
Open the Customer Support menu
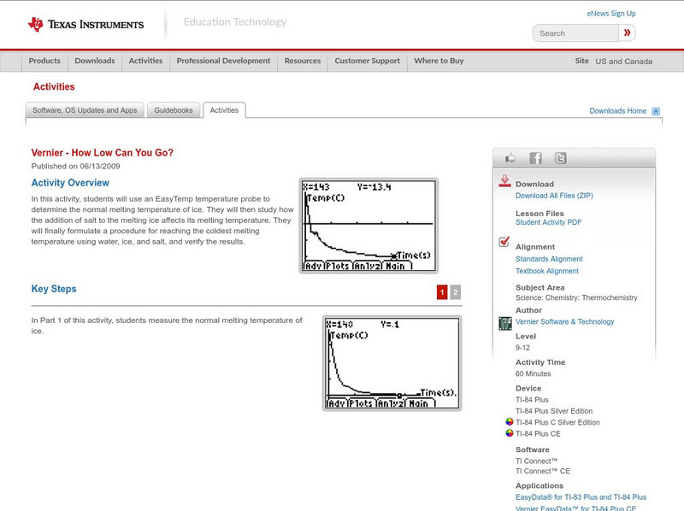pos(368,61)
